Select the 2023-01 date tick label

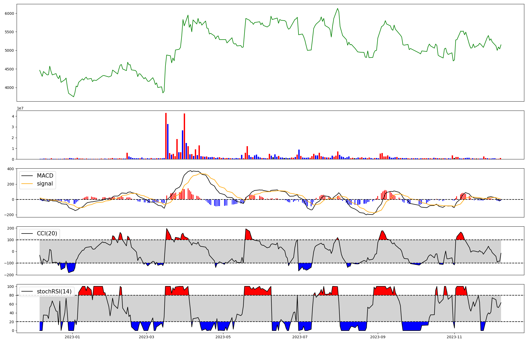[x=72, y=337]
